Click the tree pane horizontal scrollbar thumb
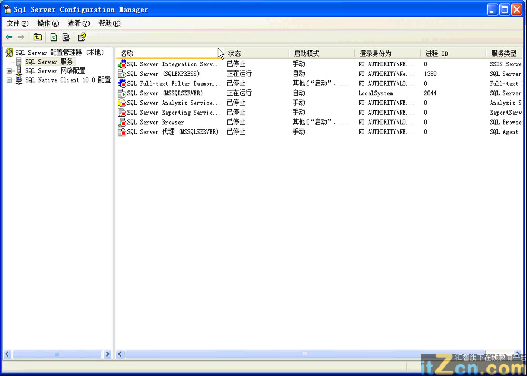This screenshot has width=527, height=376. 57,354
